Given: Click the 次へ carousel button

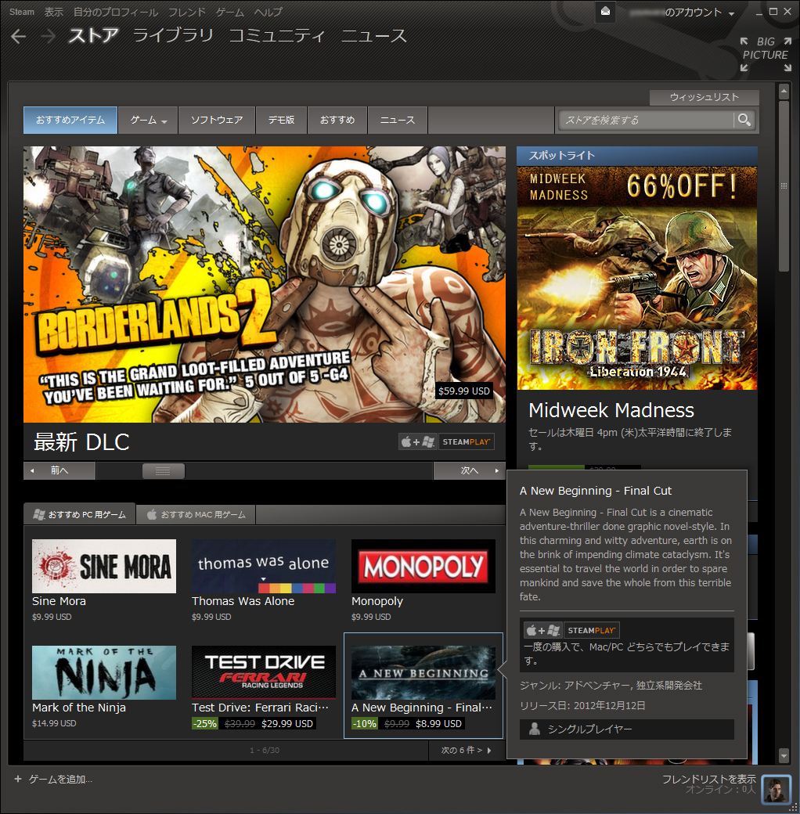Looking at the screenshot, I should pyautogui.click(x=470, y=470).
